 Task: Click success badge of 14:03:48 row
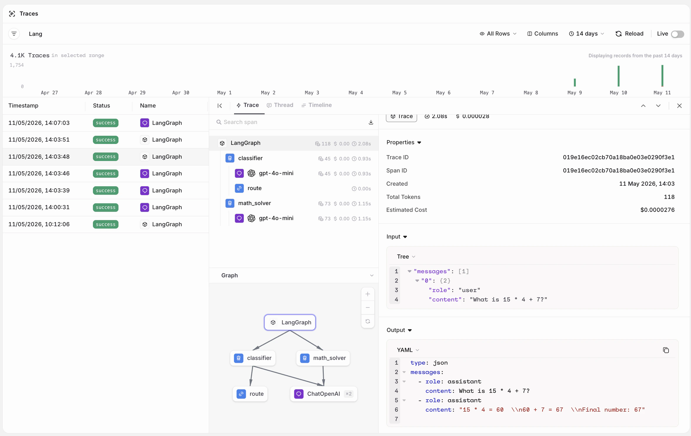[106, 157]
